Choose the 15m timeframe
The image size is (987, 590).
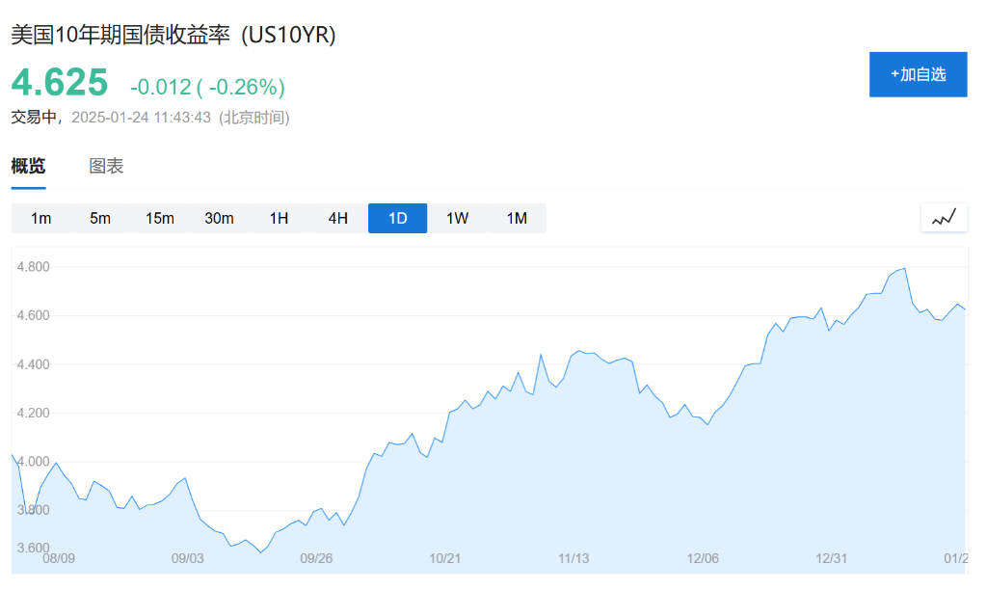point(160,218)
